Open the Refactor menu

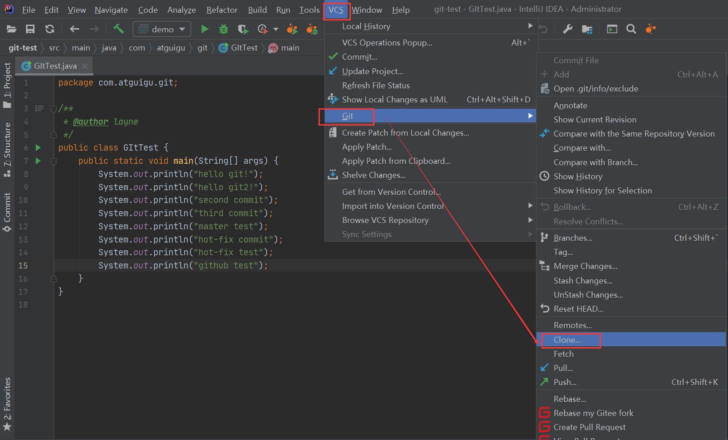[222, 10]
